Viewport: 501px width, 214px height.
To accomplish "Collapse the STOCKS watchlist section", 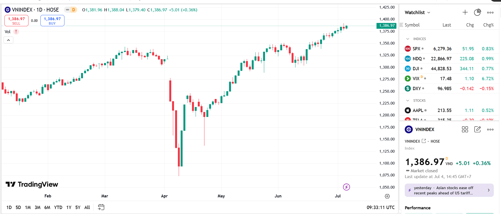I will 408,101.
